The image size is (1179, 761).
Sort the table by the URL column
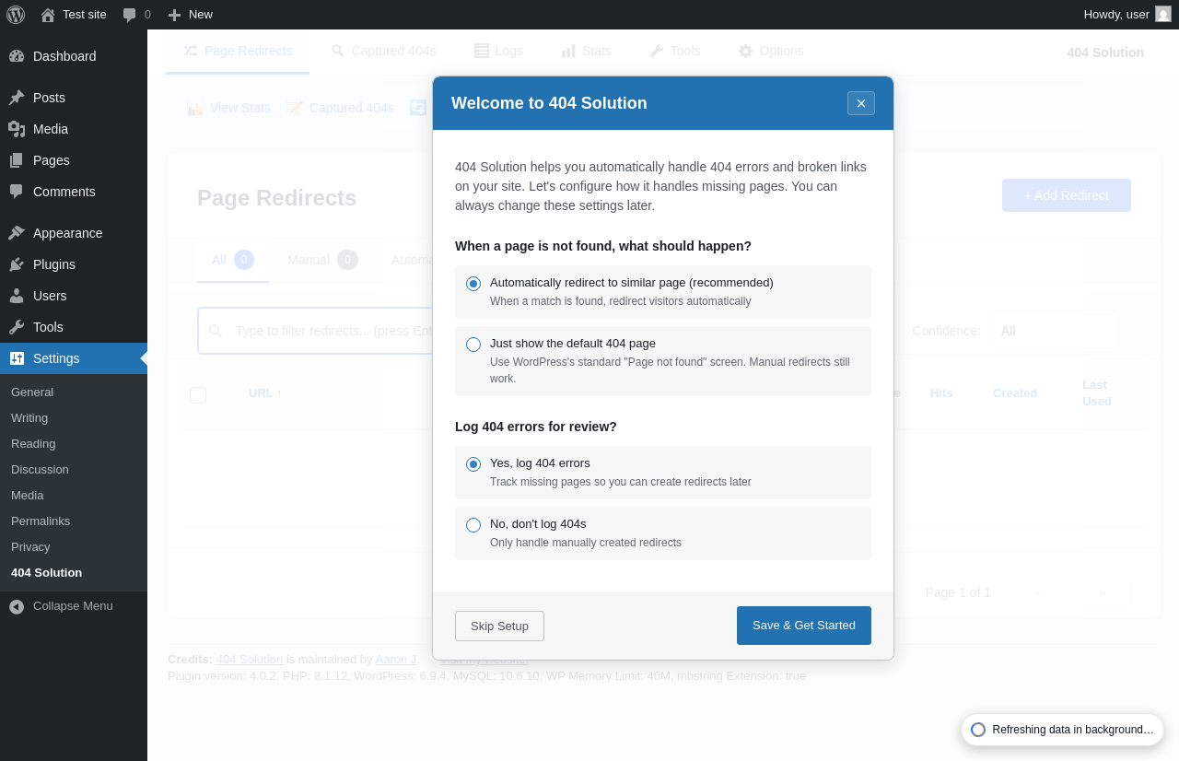265,393
